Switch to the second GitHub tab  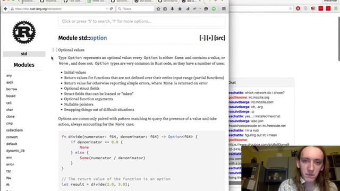[50, 1]
